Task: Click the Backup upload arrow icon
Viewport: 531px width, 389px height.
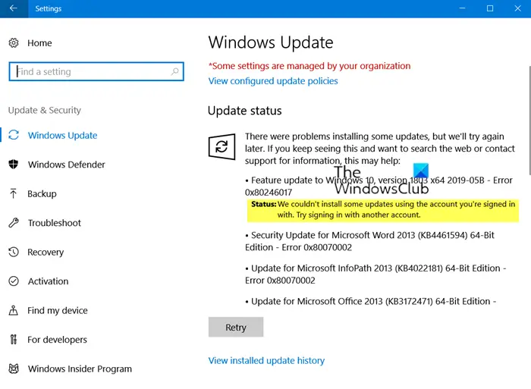Action: [13, 193]
